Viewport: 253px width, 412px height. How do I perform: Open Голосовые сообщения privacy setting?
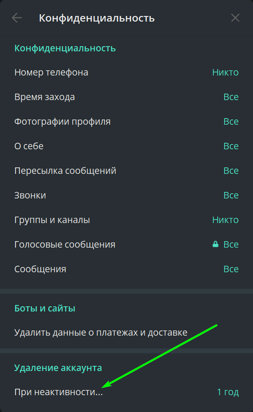click(127, 245)
